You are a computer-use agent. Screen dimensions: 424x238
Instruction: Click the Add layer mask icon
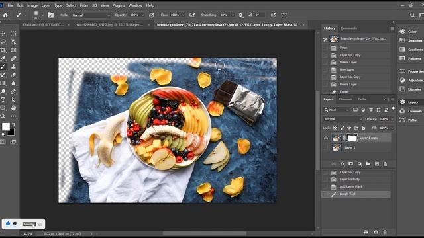(x=350, y=164)
